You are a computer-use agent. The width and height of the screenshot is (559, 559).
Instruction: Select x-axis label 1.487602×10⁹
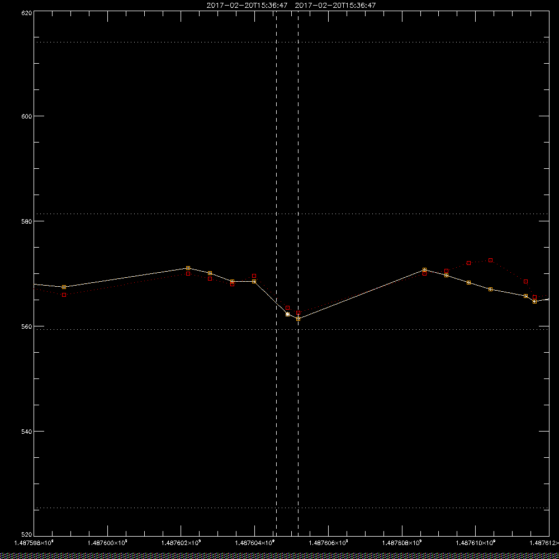click(181, 543)
